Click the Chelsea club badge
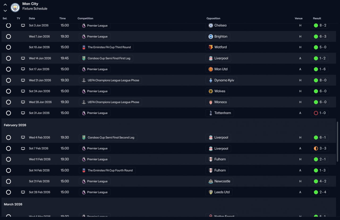Image resolution: width=340 pixels, height=220 pixels. (211, 25)
